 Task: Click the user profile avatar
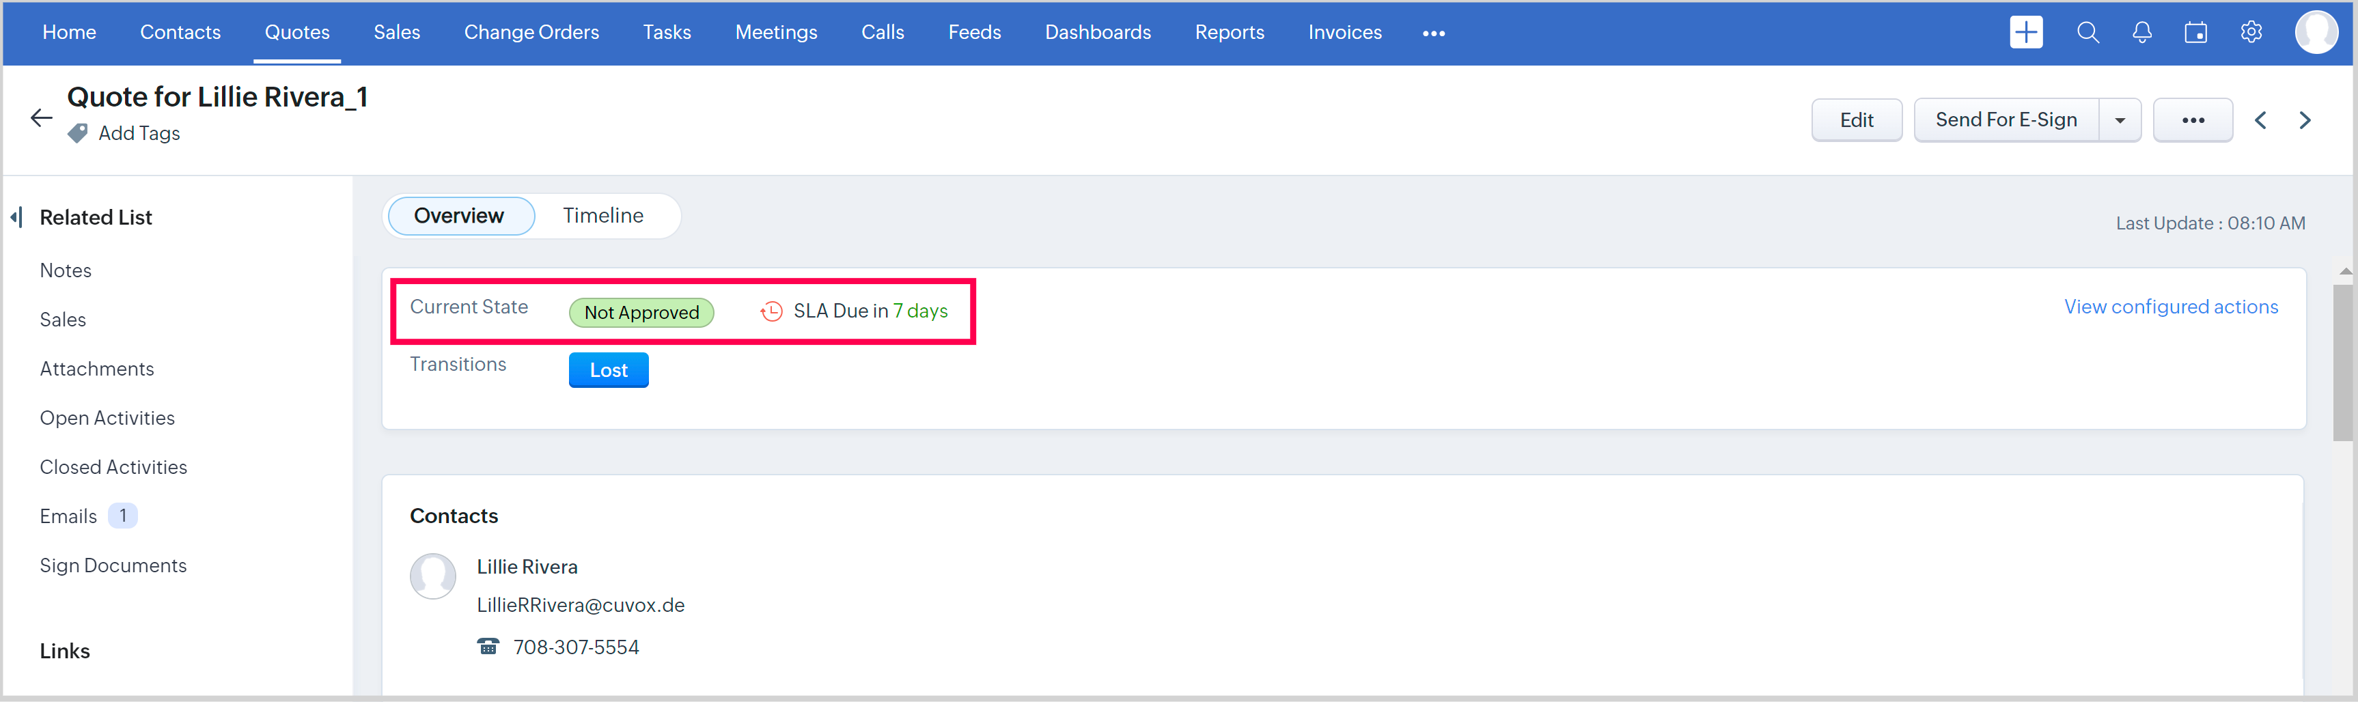[x=2316, y=32]
